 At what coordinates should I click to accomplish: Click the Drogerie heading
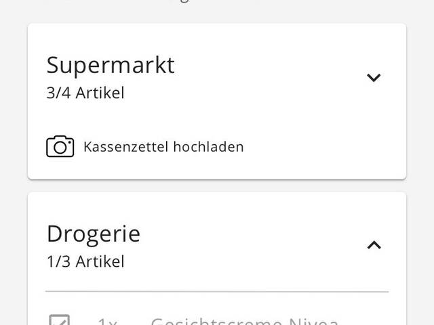pyautogui.click(x=94, y=234)
